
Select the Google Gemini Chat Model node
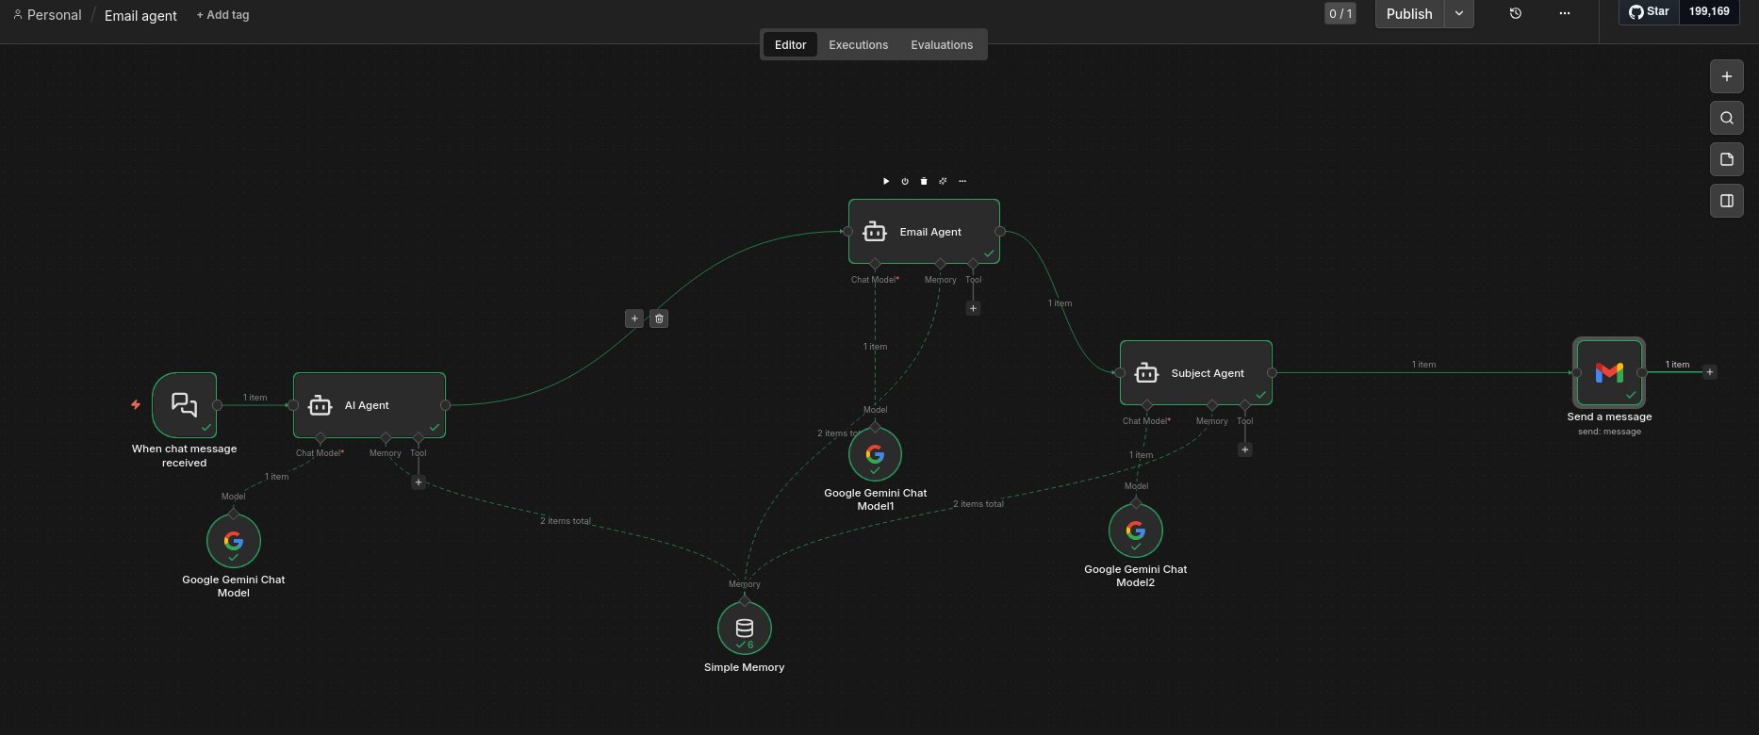234,541
